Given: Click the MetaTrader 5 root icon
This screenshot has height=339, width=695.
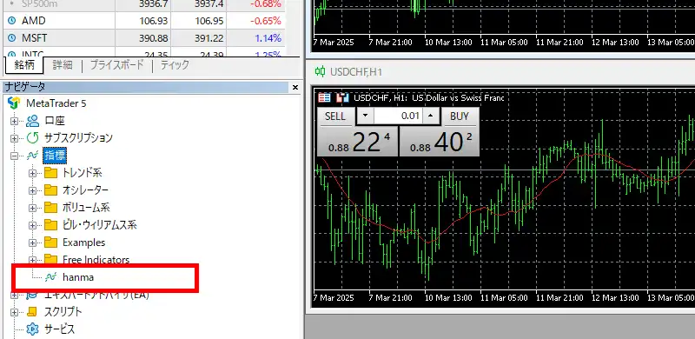Looking at the screenshot, I should [14, 103].
